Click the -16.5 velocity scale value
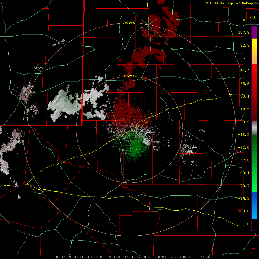Viewport: 259px width, 259px height. 244,135
